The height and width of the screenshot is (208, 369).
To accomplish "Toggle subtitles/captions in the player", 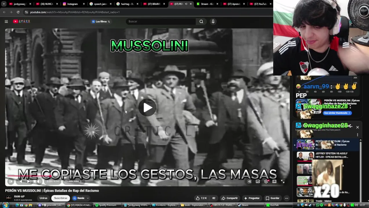I will [x=258, y=181].
